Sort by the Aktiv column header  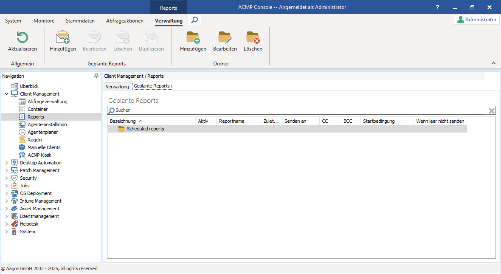(206, 121)
